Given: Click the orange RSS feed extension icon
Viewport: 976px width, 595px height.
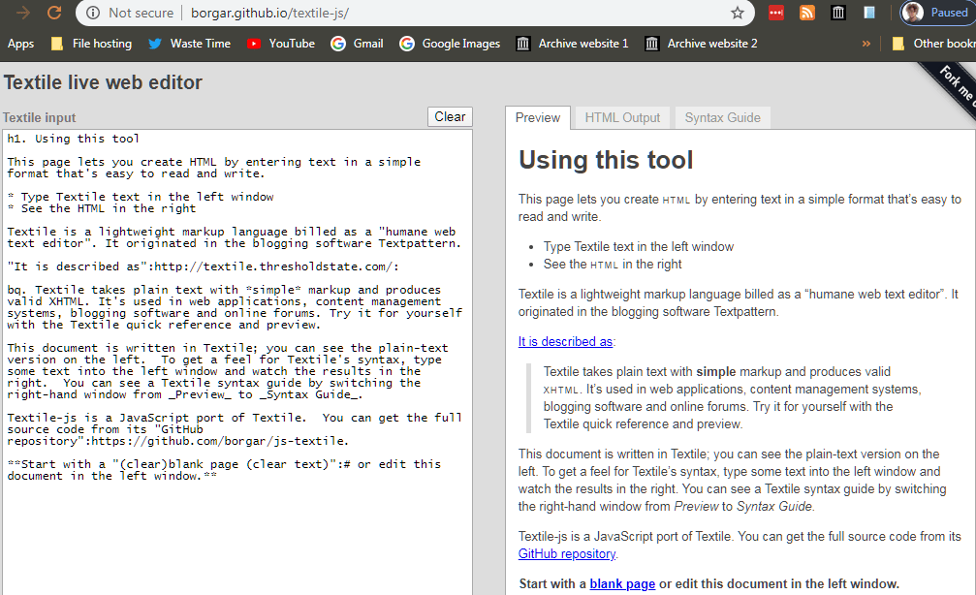Looking at the screenshot, I should (x=807, y=13).
